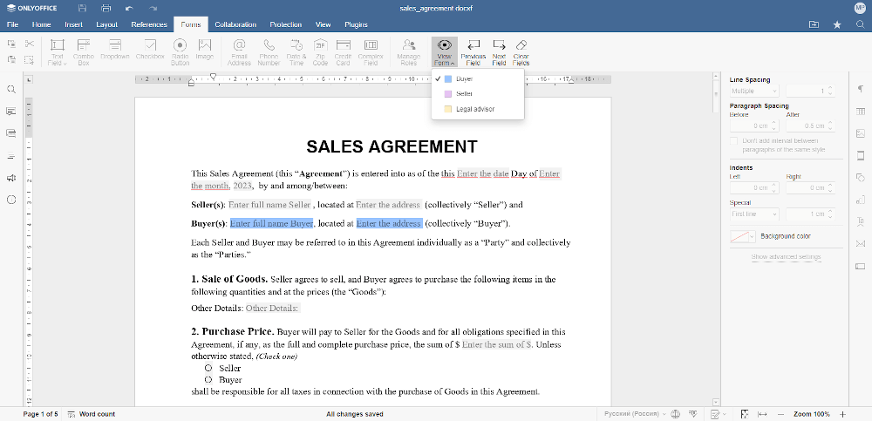The height and width of the screenshot is (421, 872).
Task: Switch to the Collaboration tab
Action: pos(235,25)
